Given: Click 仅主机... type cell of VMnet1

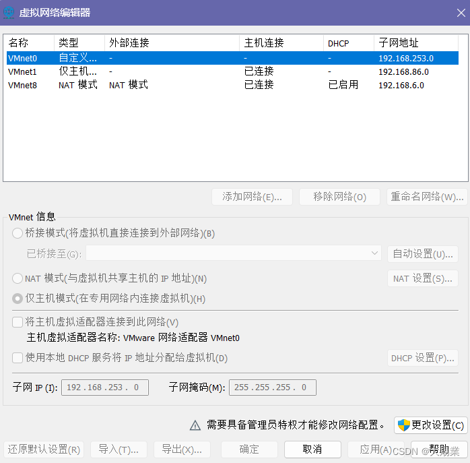Looking at the screenshot, I should (x=77, y=71).
